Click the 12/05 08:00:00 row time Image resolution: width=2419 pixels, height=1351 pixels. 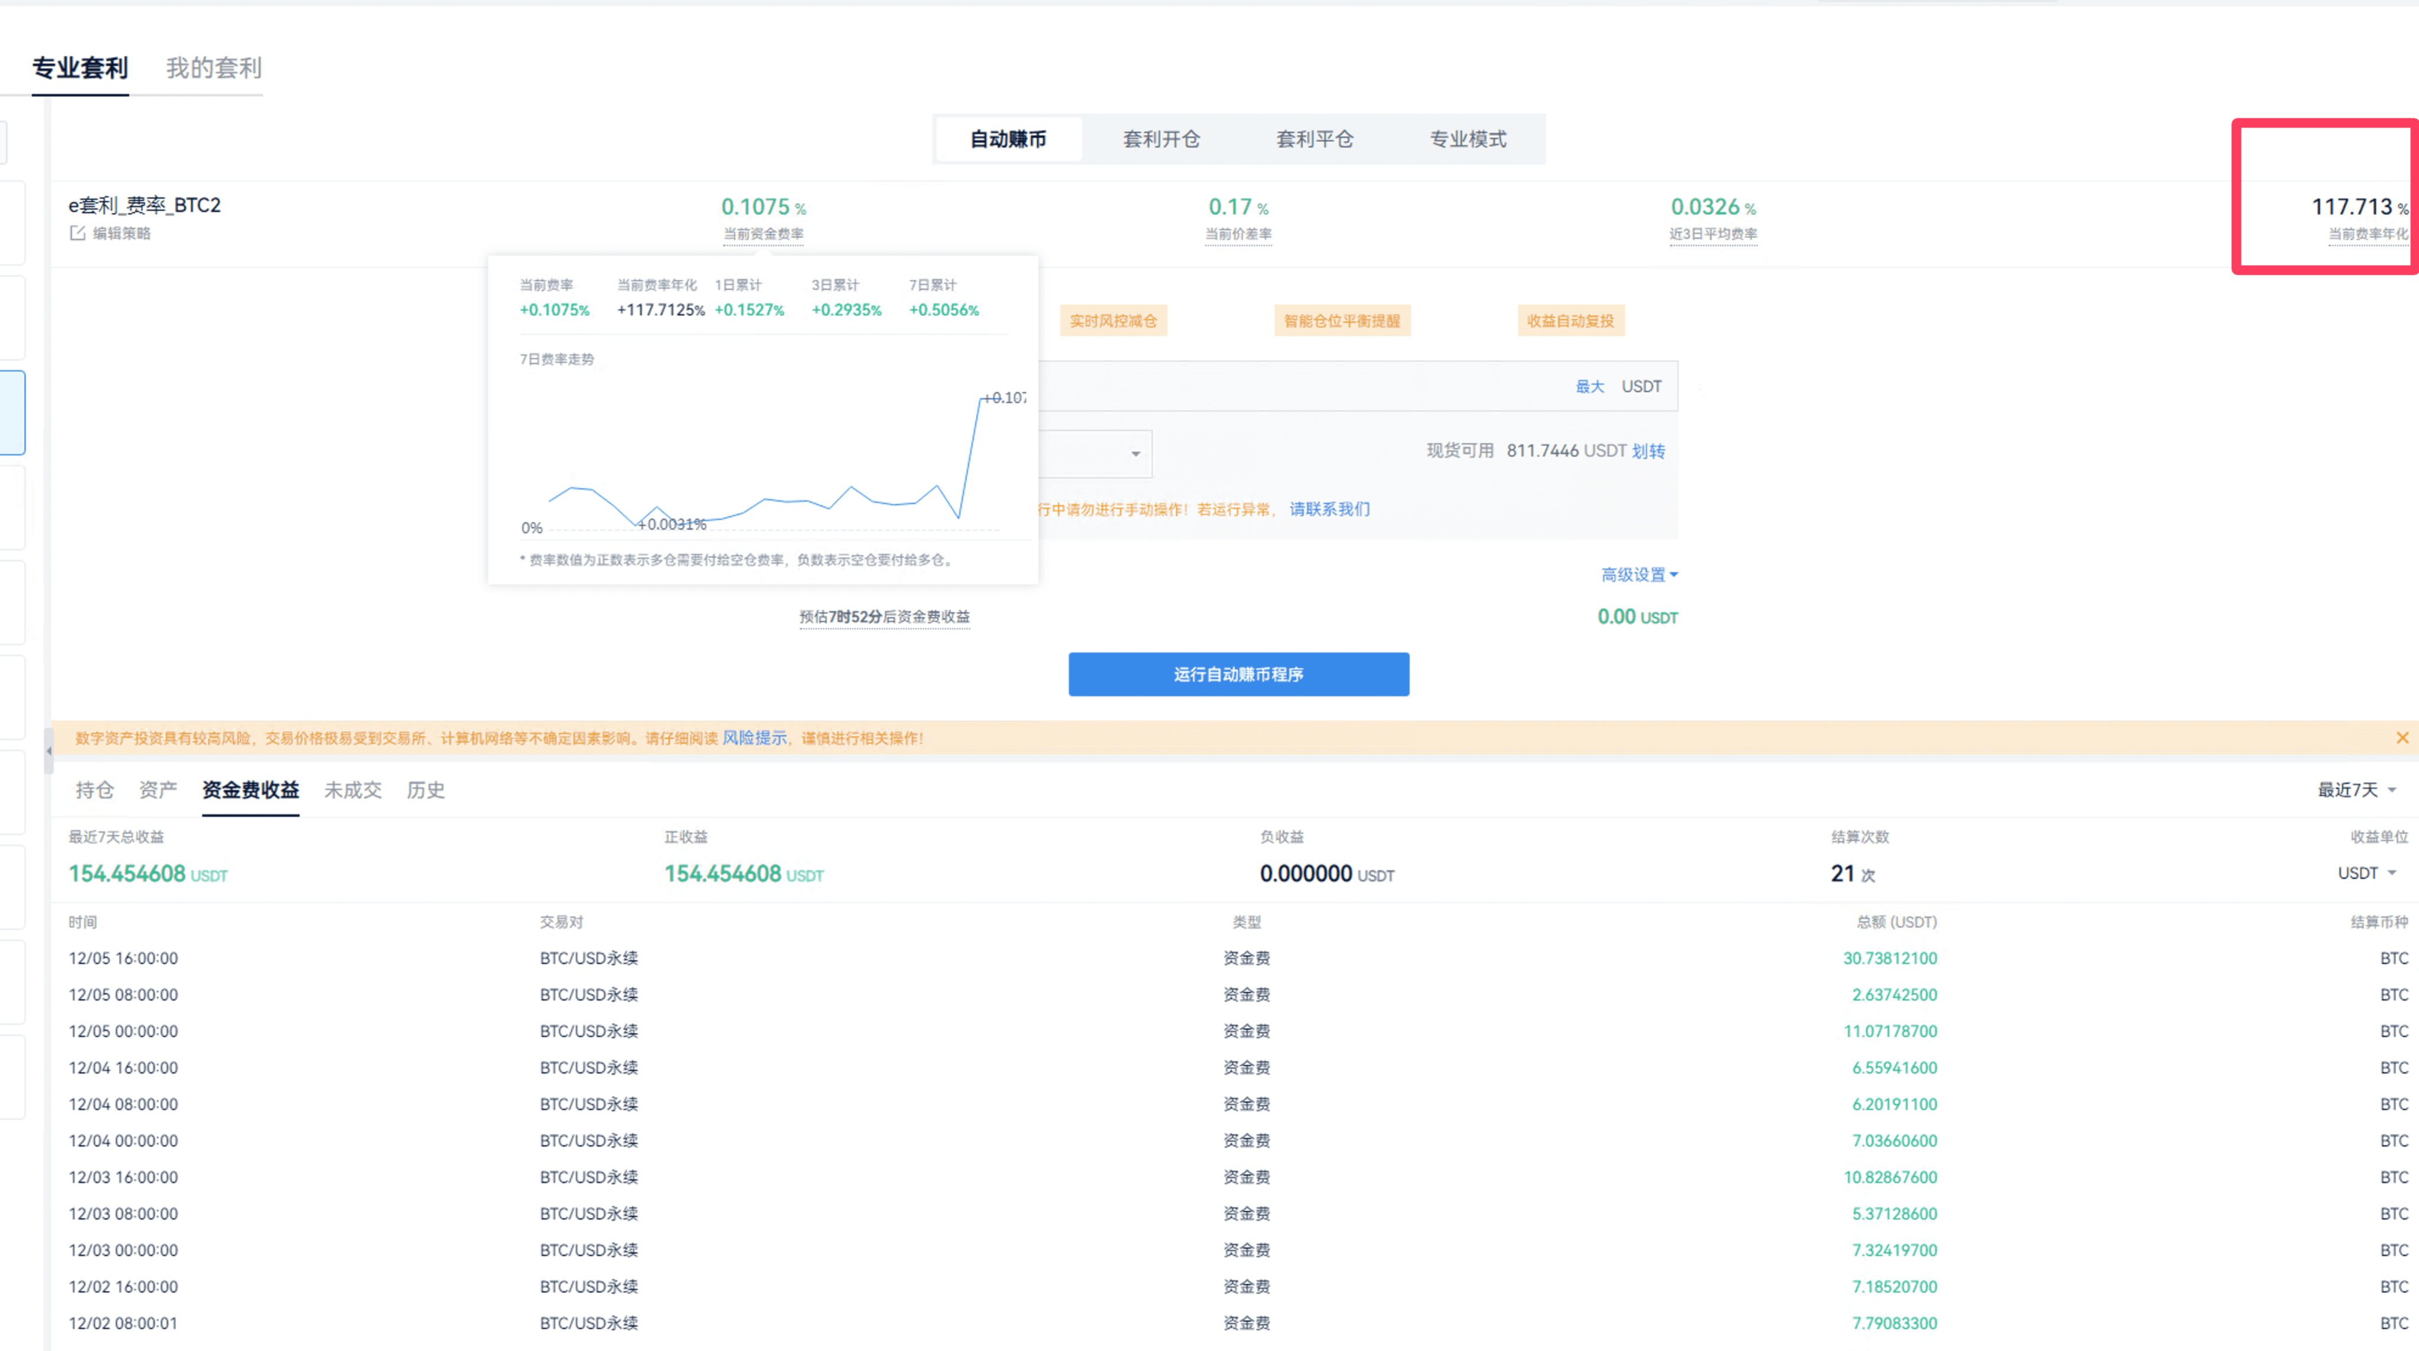pos(123,995)
